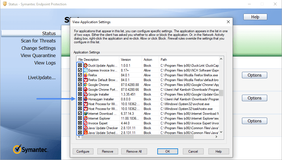
Task: Click the Google Chrome Portable blocked icon
Action: (x=85, y=90)
